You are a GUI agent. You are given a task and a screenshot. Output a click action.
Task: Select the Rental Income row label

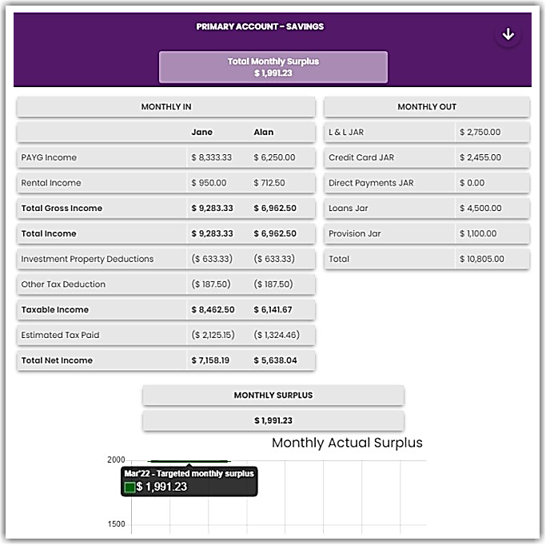(x=51, y=183)
